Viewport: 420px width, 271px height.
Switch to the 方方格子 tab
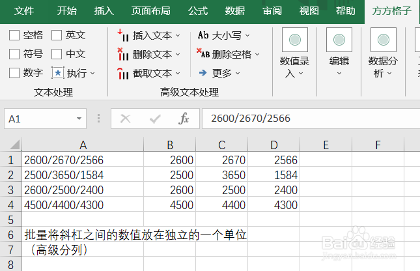tap(392, 11)
